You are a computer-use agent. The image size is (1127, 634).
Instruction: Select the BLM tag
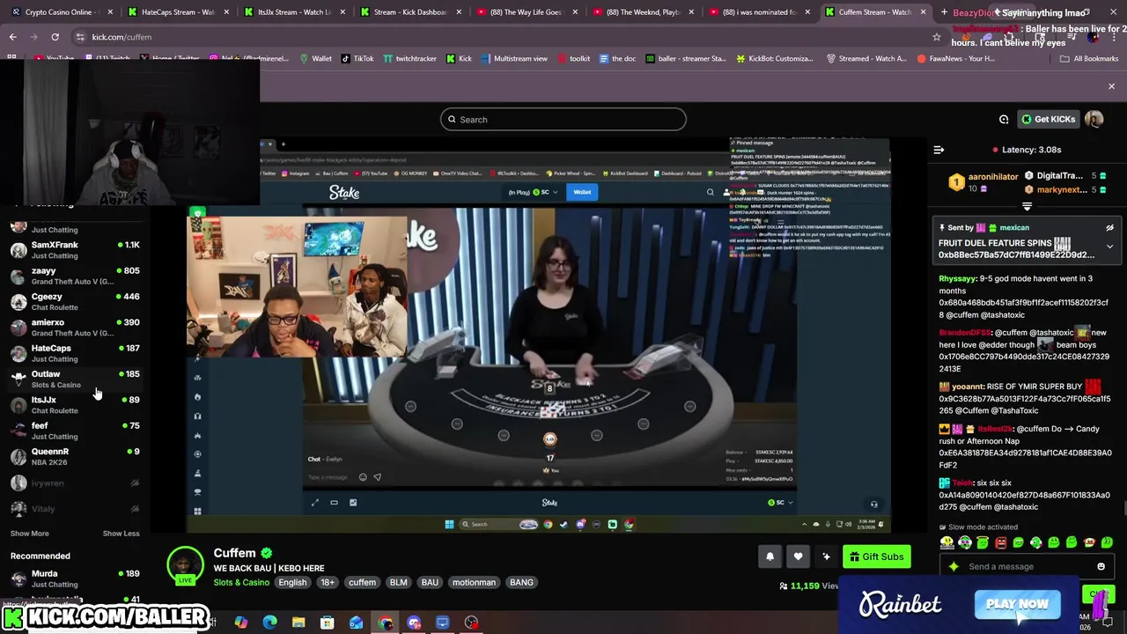pos(398,582)
